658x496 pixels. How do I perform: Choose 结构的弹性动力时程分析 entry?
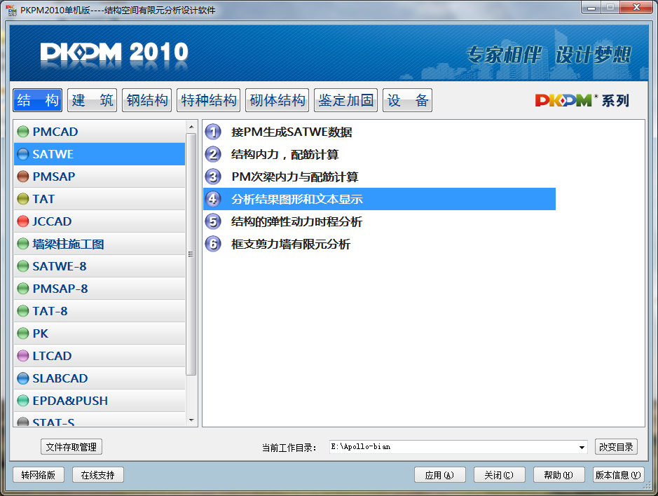coord(296,221)
